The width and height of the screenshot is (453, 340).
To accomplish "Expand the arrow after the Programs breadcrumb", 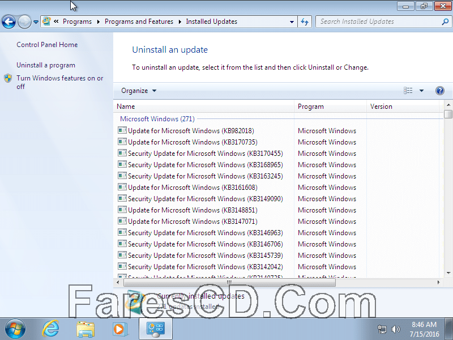I will (x=98, y=22).
